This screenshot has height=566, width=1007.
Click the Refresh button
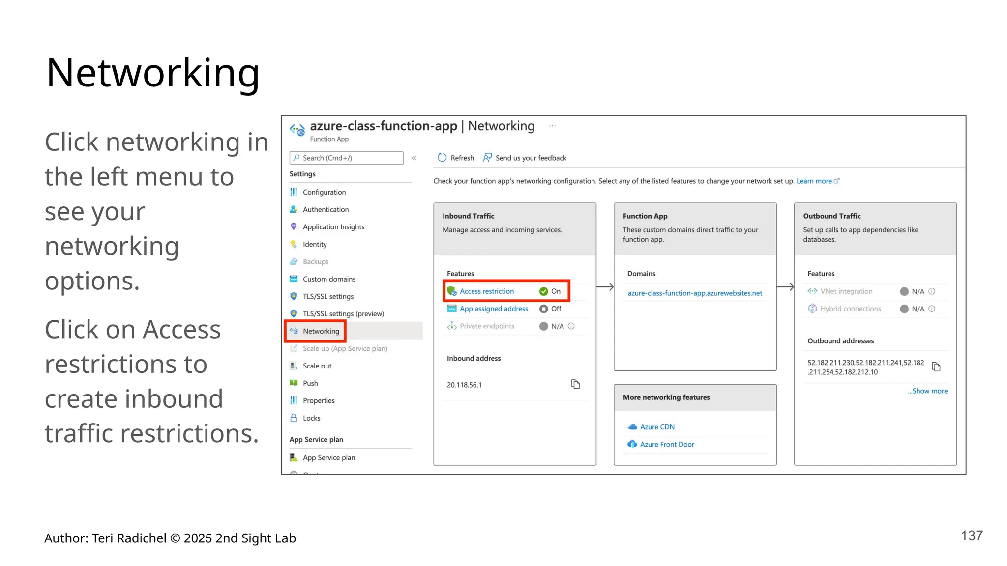pos(456,158)
